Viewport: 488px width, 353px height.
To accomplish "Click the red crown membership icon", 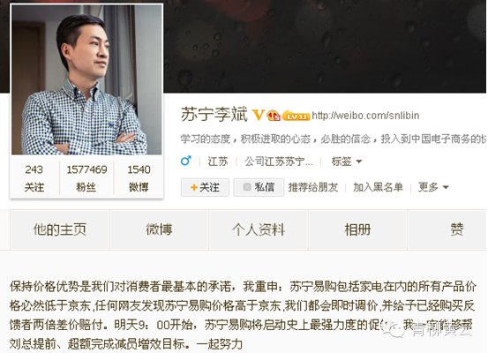I will click(274, 116).
